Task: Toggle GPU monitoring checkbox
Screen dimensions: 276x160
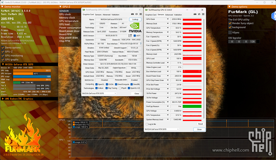Action: point(3,55)
